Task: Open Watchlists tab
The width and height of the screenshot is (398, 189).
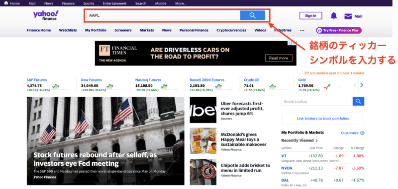Action: coord(68,30)
